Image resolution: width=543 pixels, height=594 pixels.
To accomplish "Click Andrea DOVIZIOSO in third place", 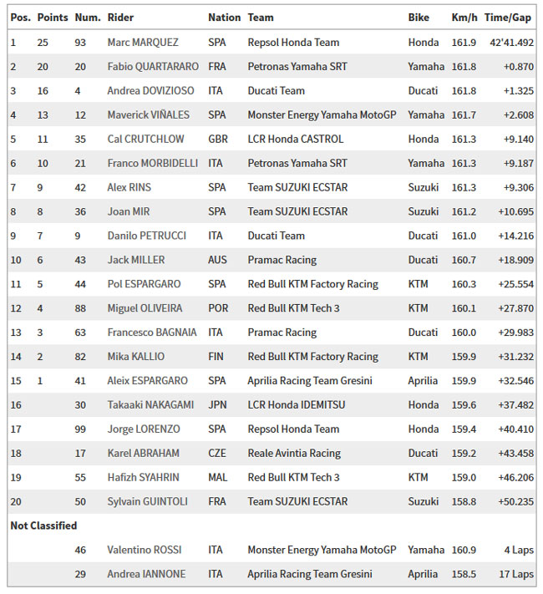I will [151, 90].
